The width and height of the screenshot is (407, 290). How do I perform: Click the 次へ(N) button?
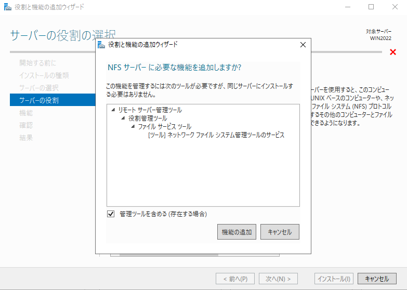pos(278,279)
